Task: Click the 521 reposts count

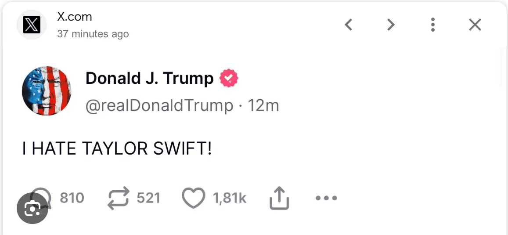Action: click(148, 198)
